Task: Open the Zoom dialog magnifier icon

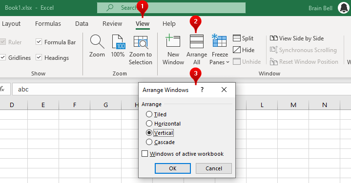Action: (x=97, y=42)
